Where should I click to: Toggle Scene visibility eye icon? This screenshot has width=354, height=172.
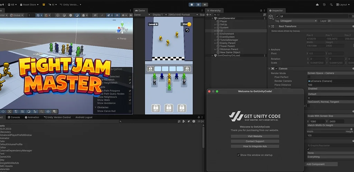(x=117, y=15)
